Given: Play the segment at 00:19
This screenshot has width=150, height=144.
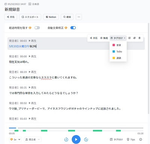Looking at the screenshot, I should 33,72.
